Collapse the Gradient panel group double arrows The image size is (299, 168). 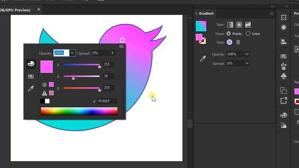click(272, 7)
